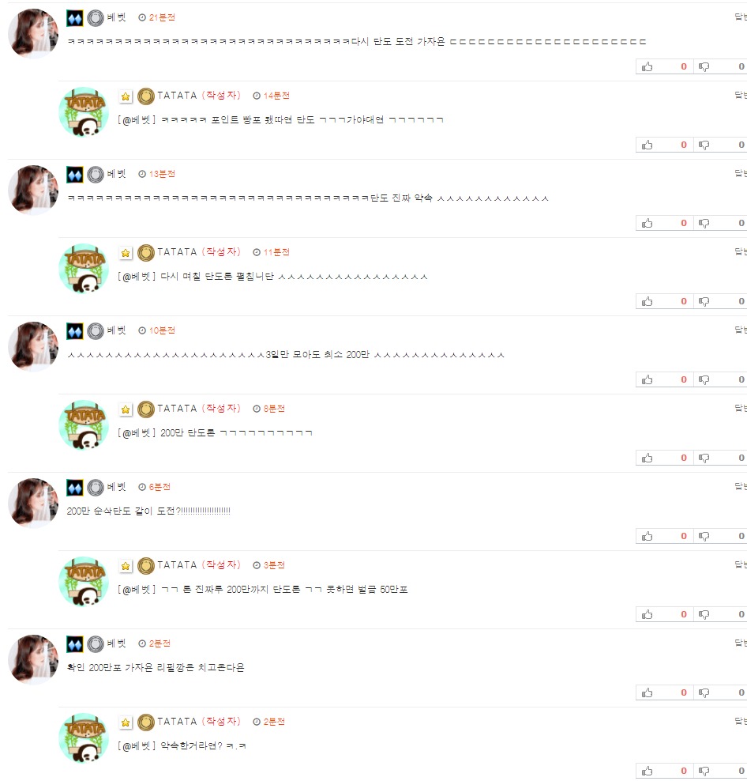The height and width of the screenshot is (781, 747).
Task: Click the star badge on TATATA's 3분전 reply
Action: (126, 566)
